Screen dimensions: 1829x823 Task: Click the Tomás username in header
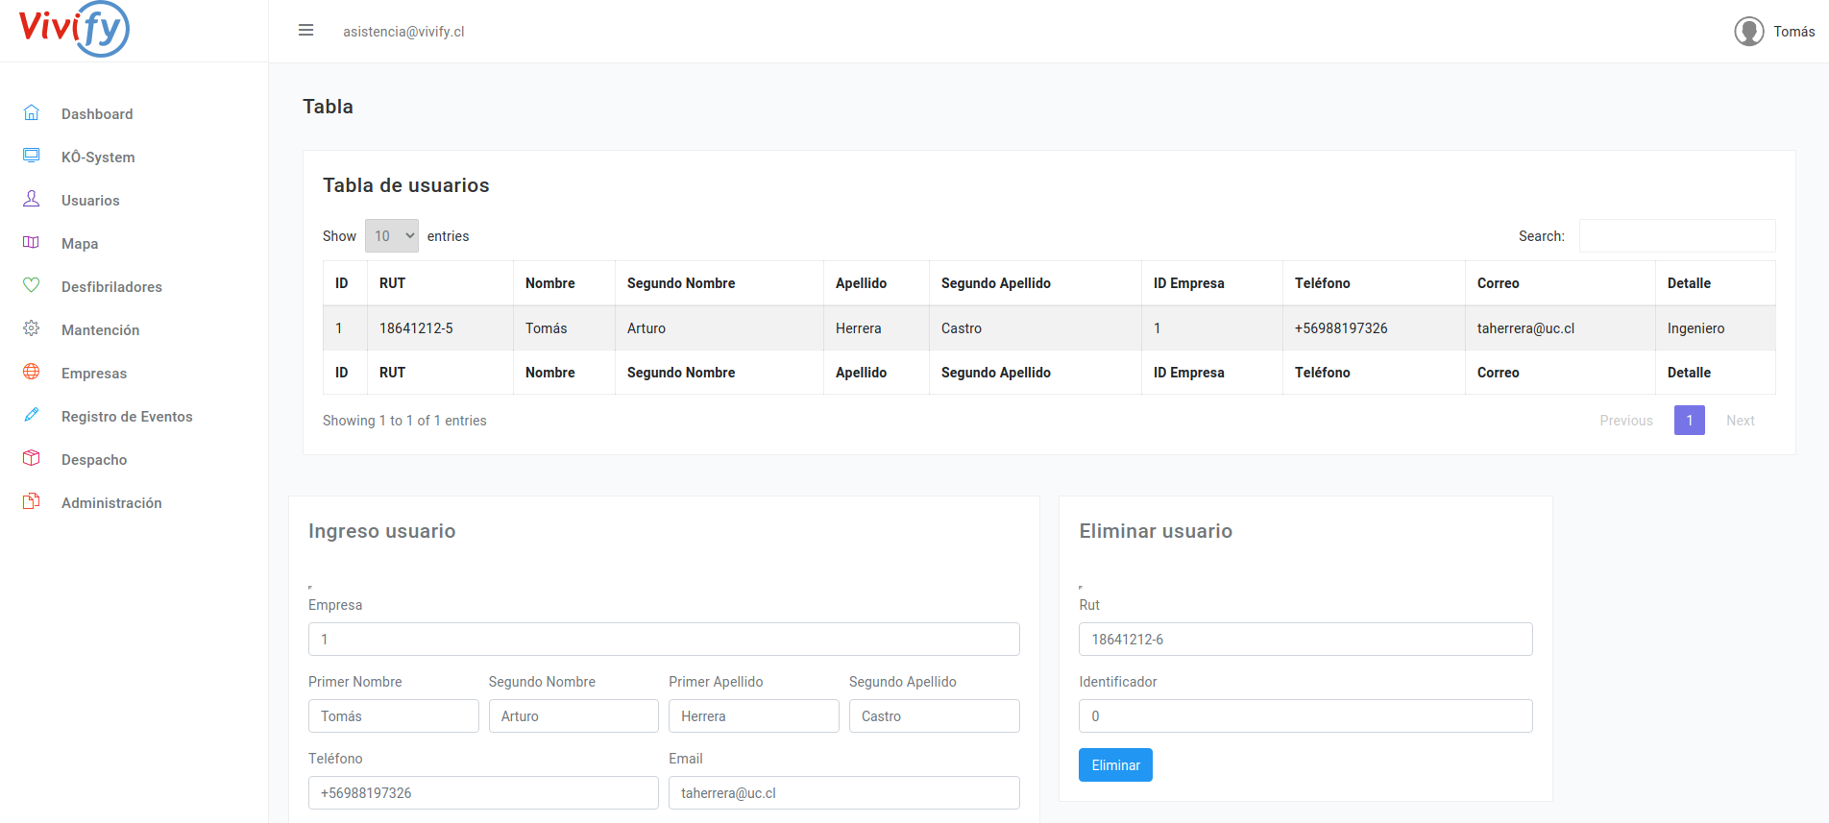pos(1793,32)
